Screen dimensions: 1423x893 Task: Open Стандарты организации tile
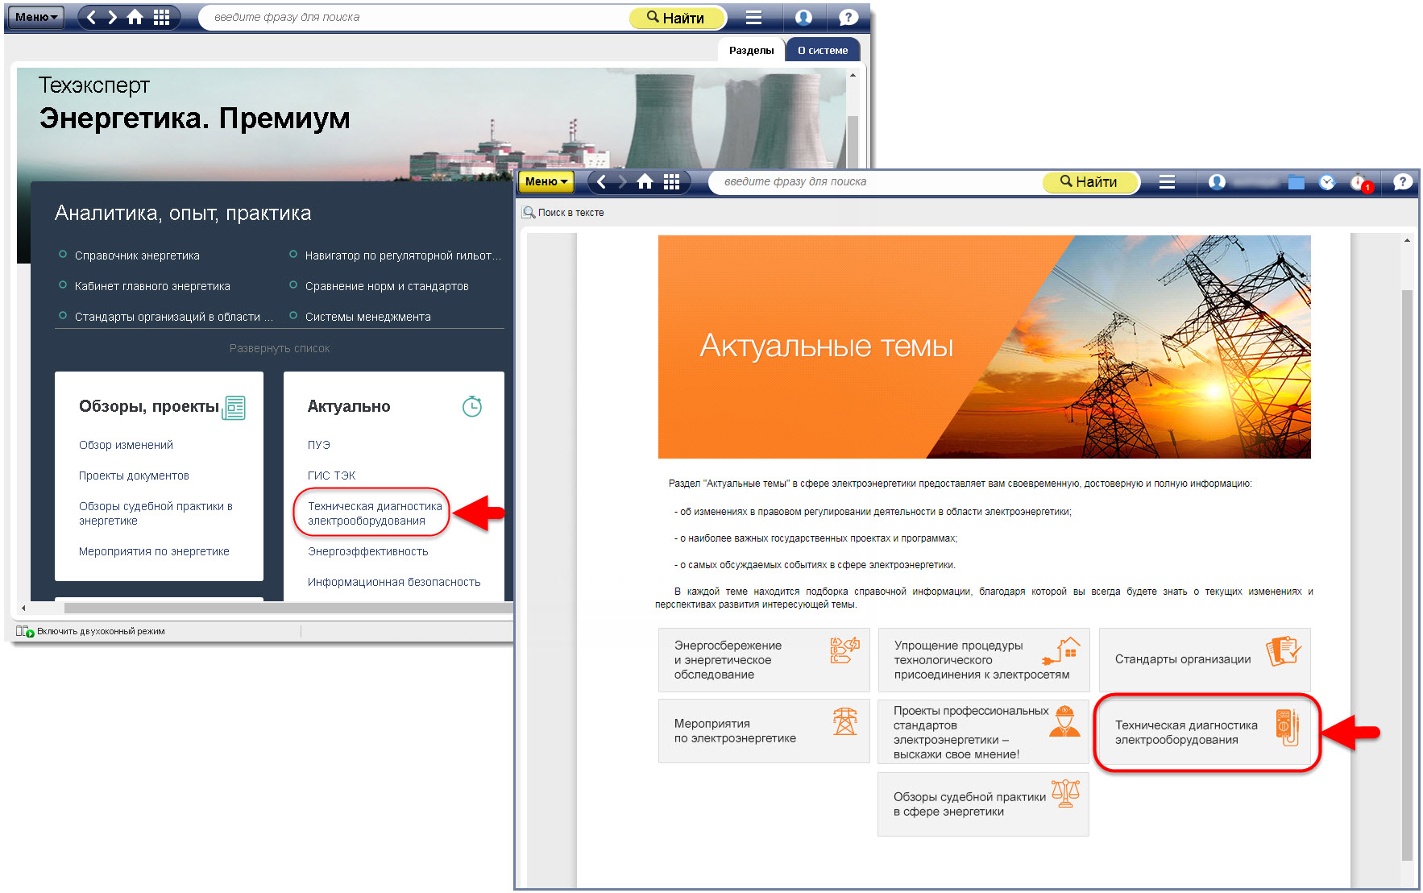(1205, 660)
